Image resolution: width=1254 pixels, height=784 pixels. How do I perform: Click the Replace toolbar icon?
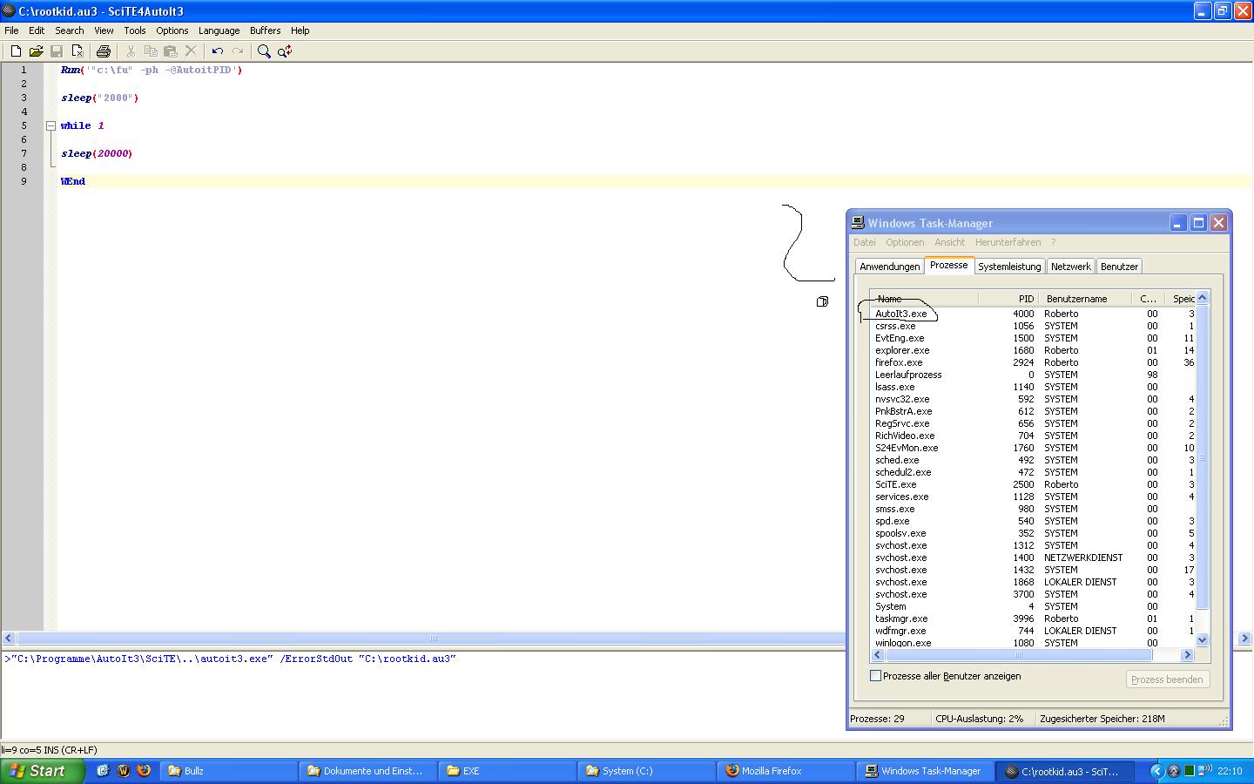coord(285,51)
